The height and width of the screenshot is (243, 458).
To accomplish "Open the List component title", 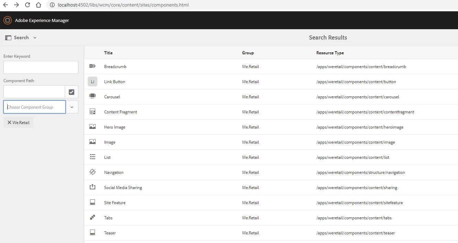I will click(107, 157).
